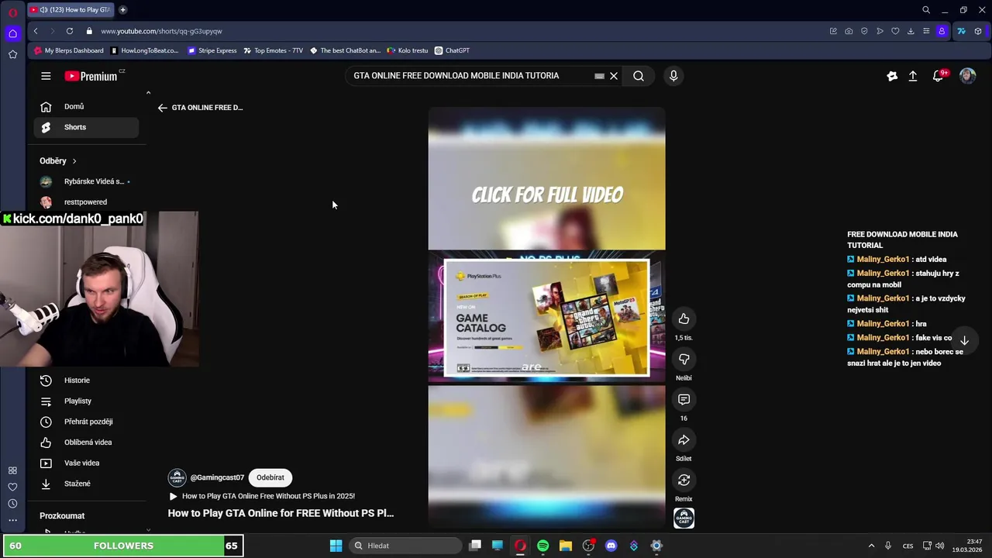Open YouTube notifications bell
The image size is (992, 558).
click(x=939, y=76)
